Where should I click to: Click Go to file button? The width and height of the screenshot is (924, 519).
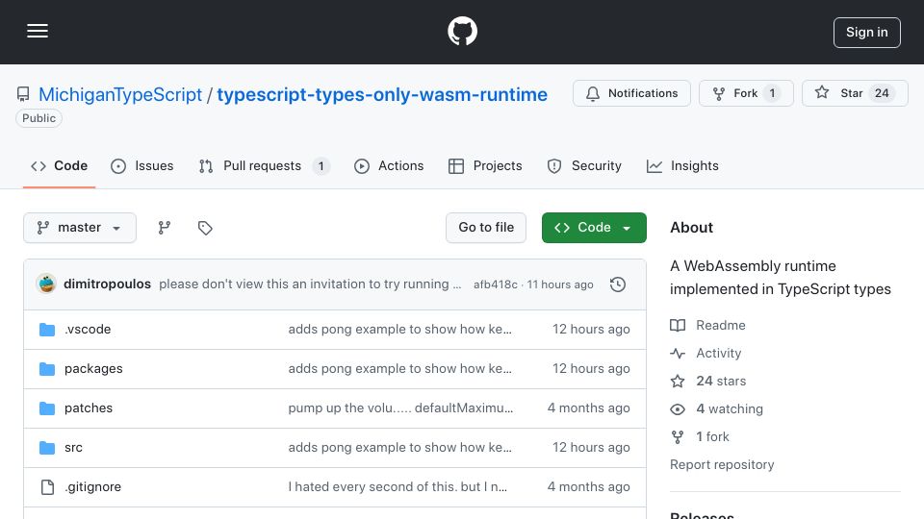[x=485, y=228]
